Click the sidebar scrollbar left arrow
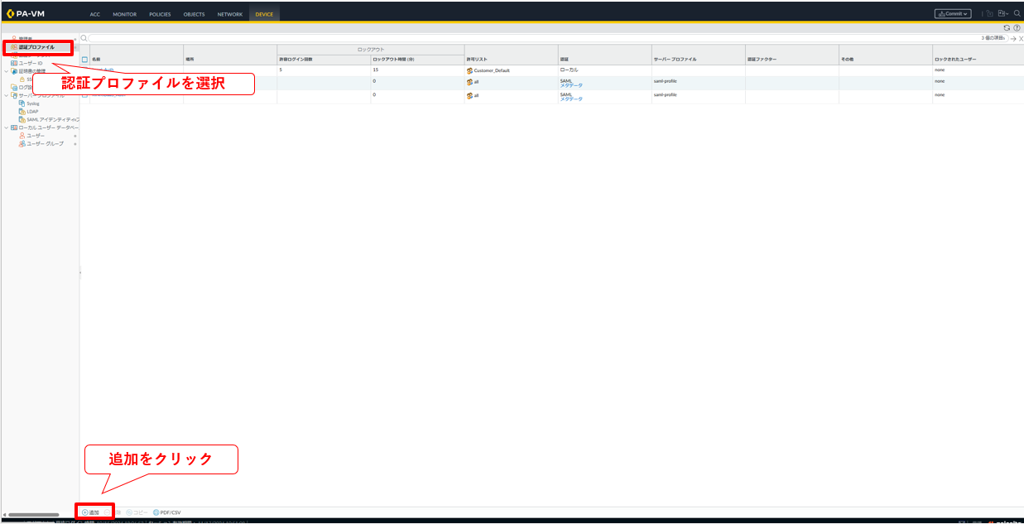Viewport: 1024px width, 524px height. [4, 515]
